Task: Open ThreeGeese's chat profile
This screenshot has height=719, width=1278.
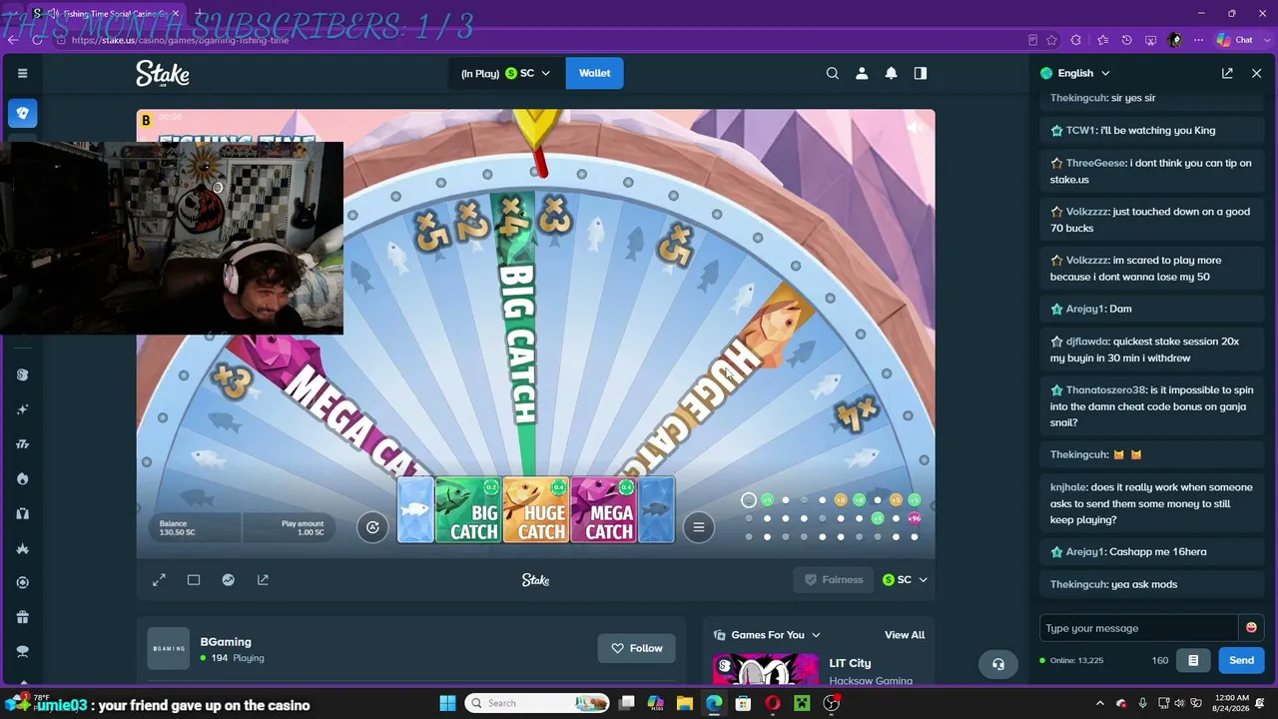Action: (x=1095, y=163)
